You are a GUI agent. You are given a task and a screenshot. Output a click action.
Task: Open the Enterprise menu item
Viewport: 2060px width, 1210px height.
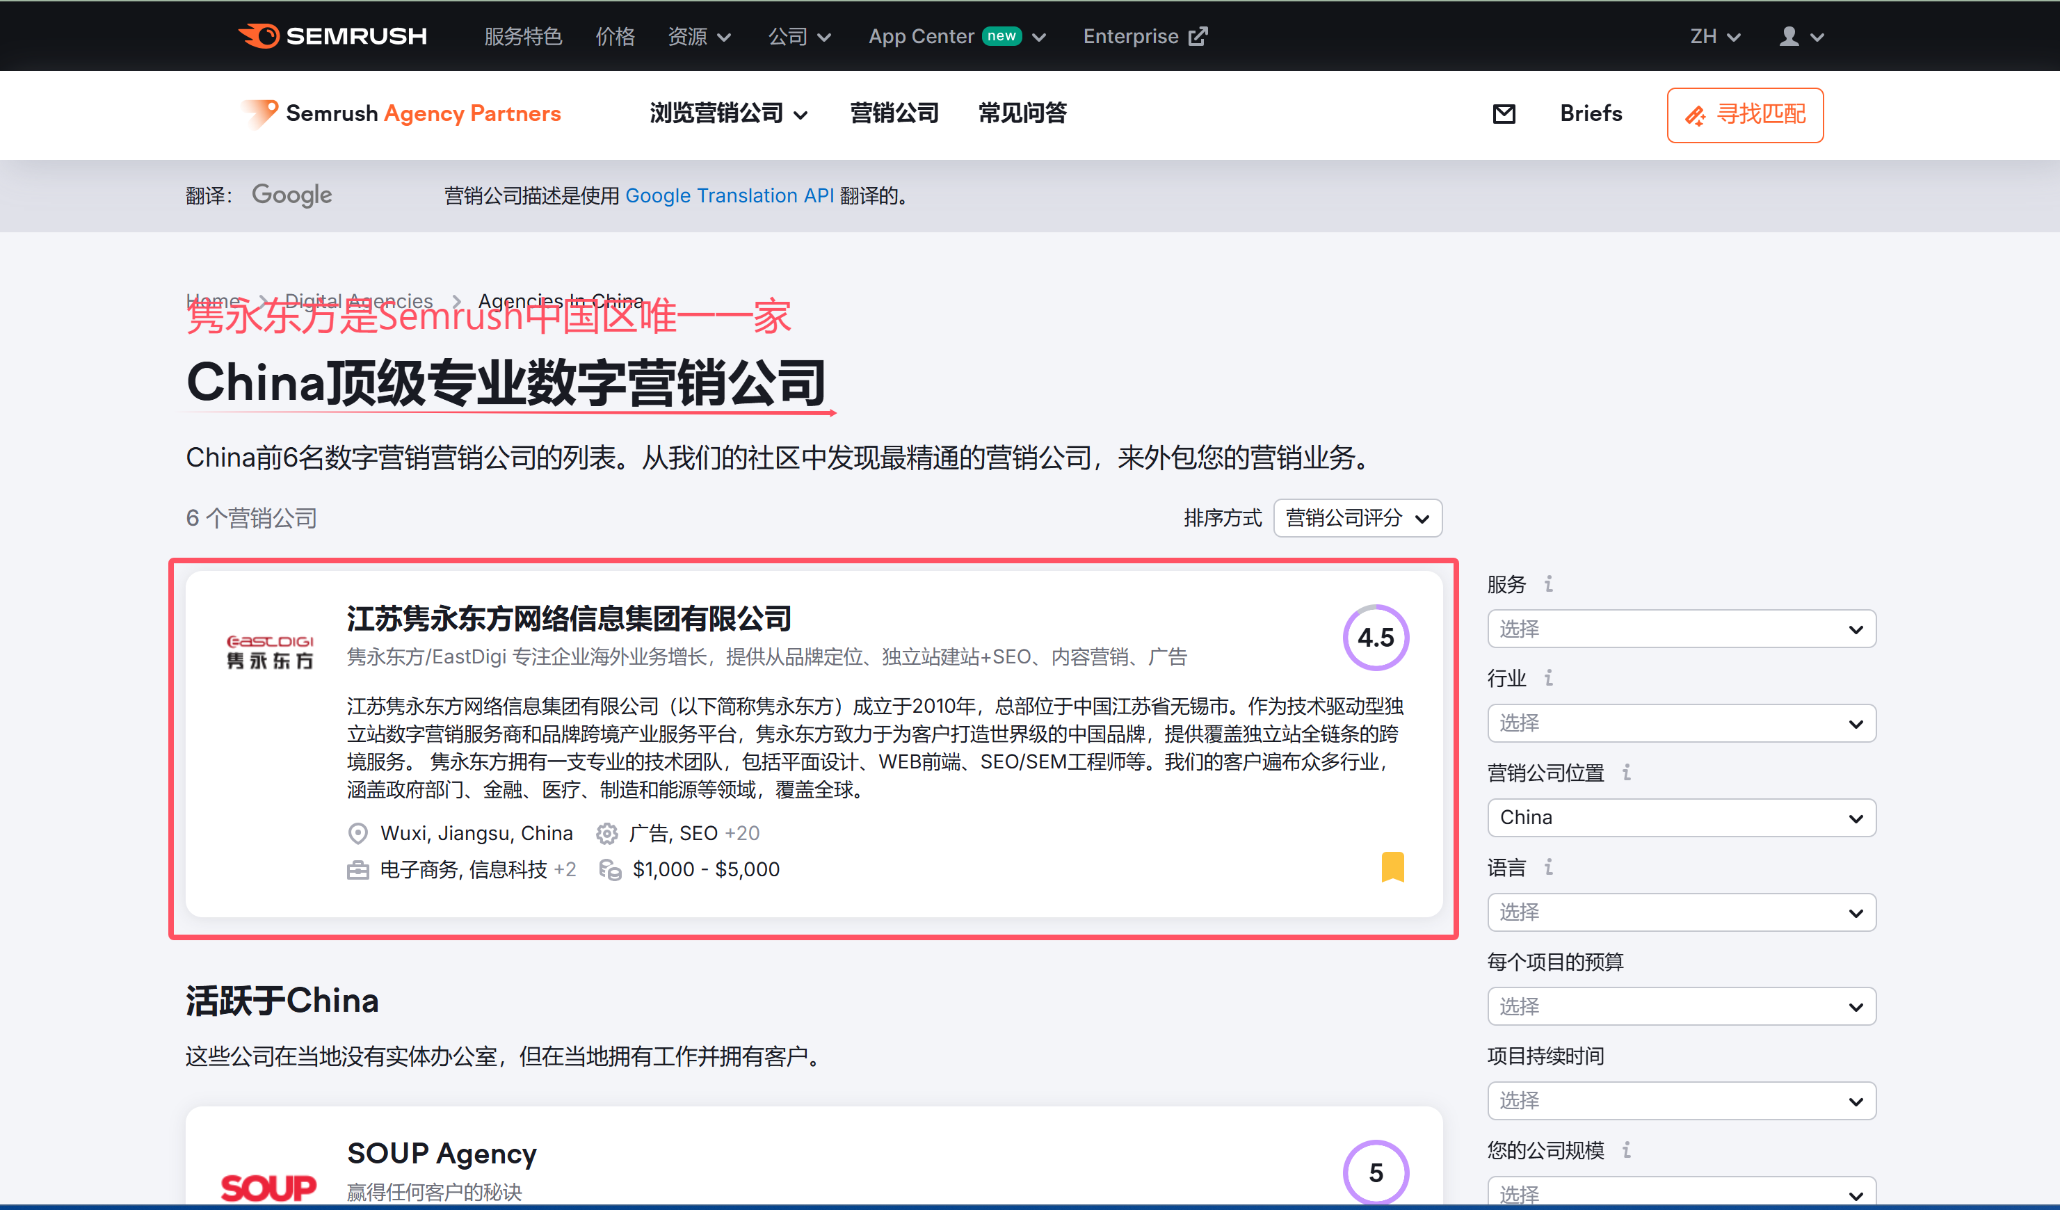point(1145,36)
